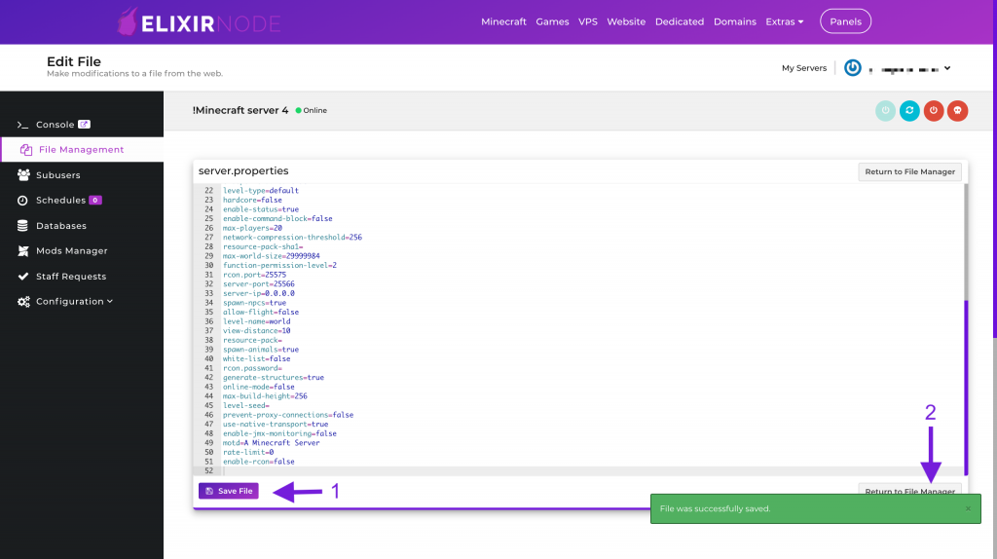The height and width of the screenshot is (559, 997).
Task: Click the Panels button
Action: click(x=845, y=21)
